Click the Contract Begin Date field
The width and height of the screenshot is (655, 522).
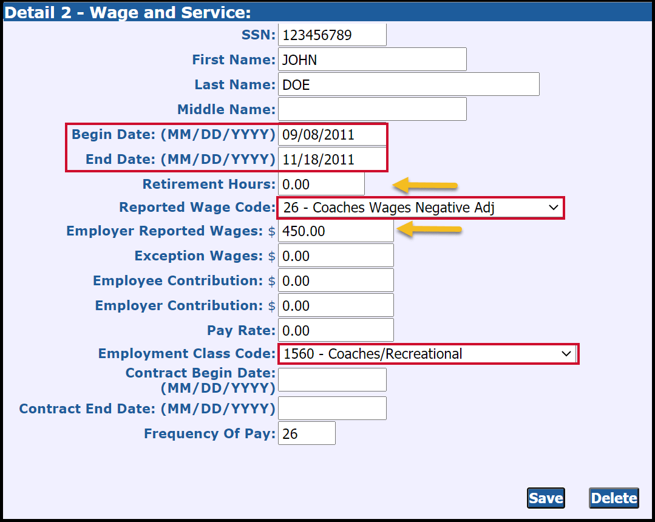click(331, 379)
